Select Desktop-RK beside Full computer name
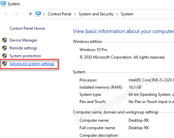 pos(139,128)
